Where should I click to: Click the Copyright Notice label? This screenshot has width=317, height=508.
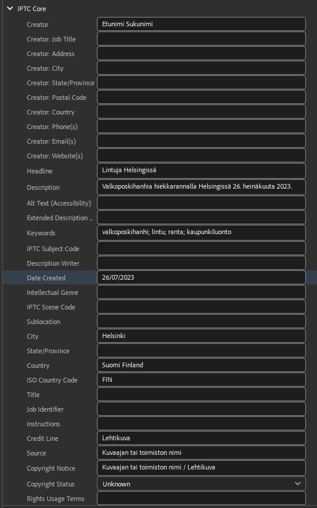(x=51, y=468)
